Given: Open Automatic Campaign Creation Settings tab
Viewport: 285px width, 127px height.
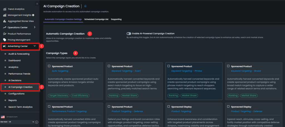Looking at the screenshot, I should tap(63, 19).
